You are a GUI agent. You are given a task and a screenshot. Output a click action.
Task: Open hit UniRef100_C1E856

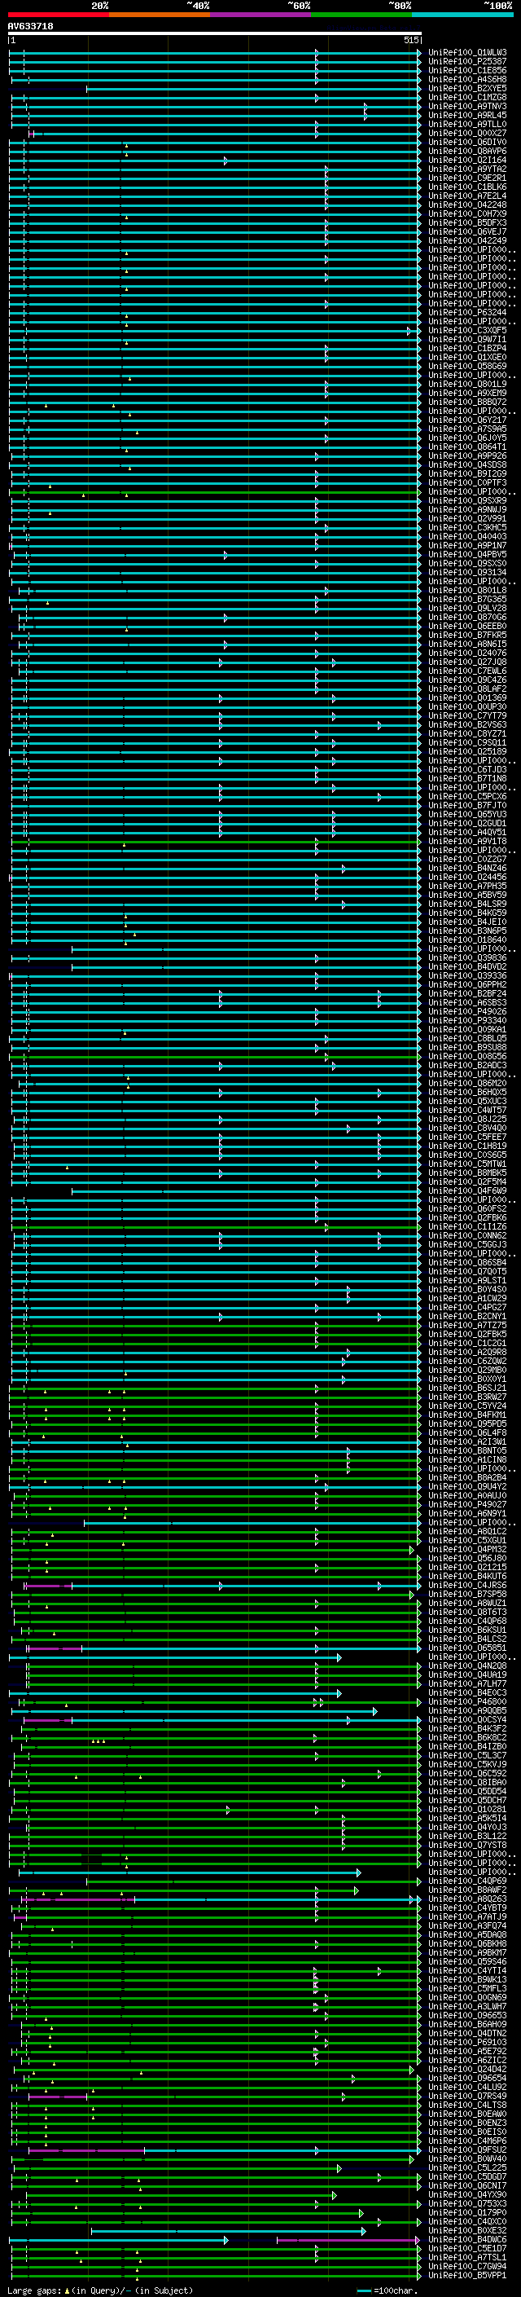tap(467, 70)
